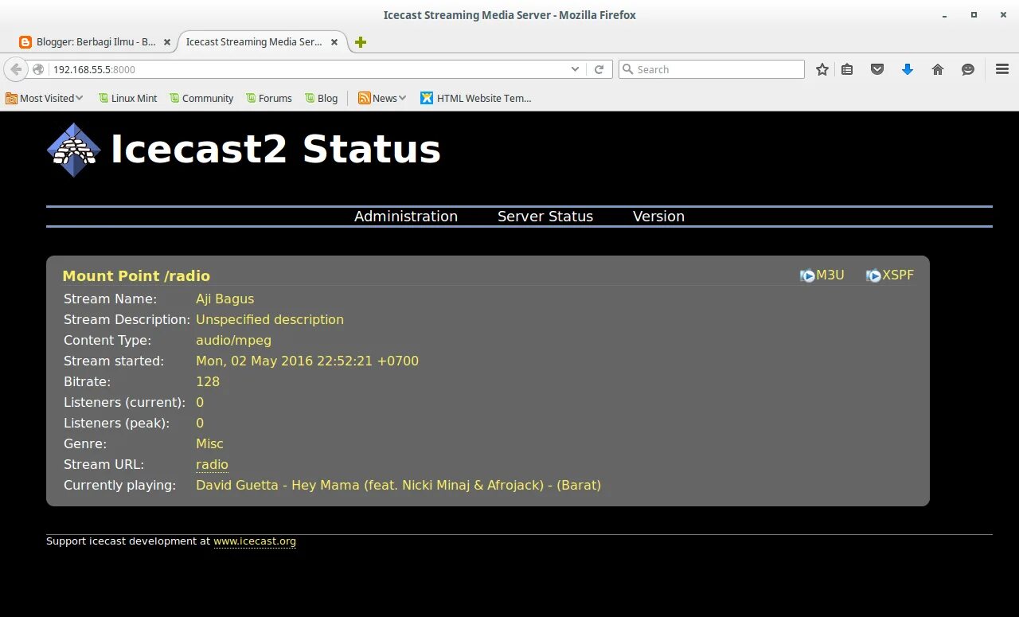Viewport: 1019px width, 617px height.
Task: Open the downloads arrow icon
Action: point(908,69)
